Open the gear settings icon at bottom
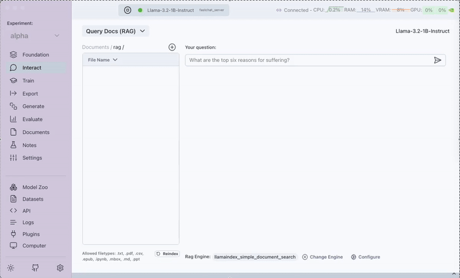Viewport: 460px width, 278px height. [x=60, y=268]
